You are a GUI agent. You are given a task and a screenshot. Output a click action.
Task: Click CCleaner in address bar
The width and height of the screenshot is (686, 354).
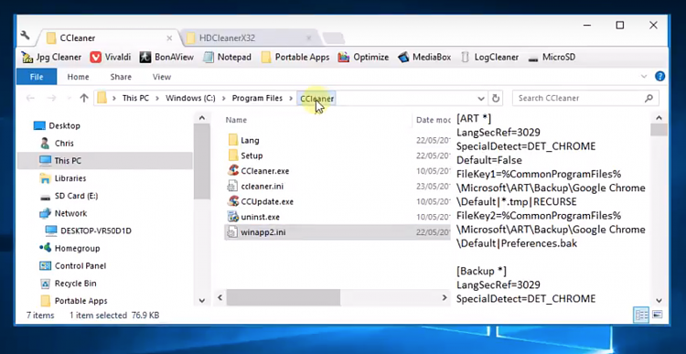click(x=317, y=99)
